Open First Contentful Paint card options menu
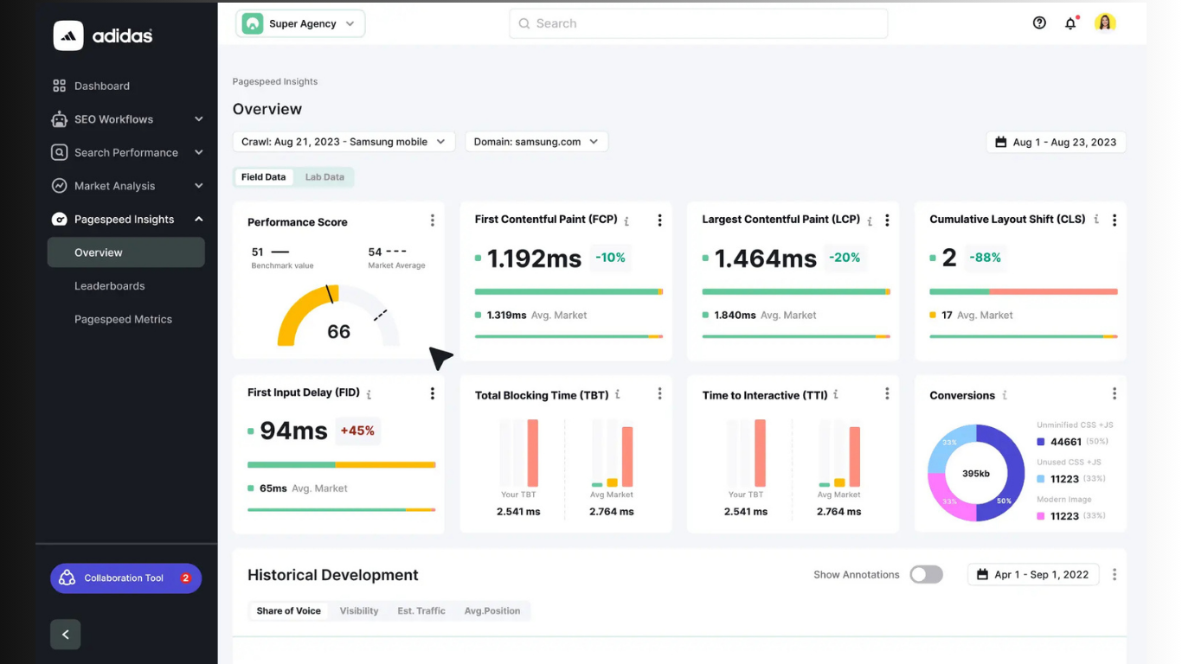Image resolution: width=1182 pixels, height=664 pixels. pyautogui.click(x=659, y=220)
